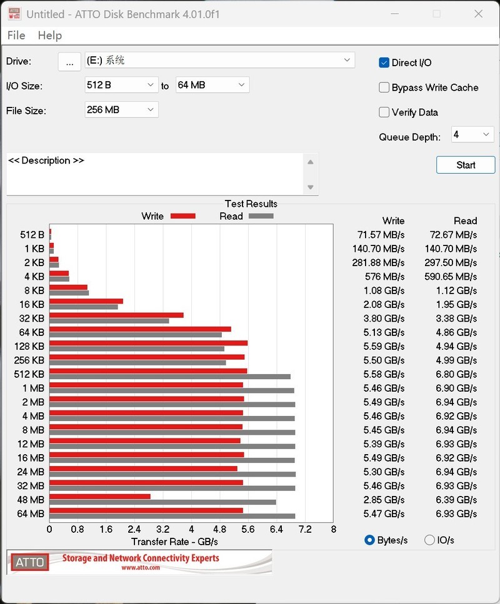Click the ATTO application icon in title bar

14,13
